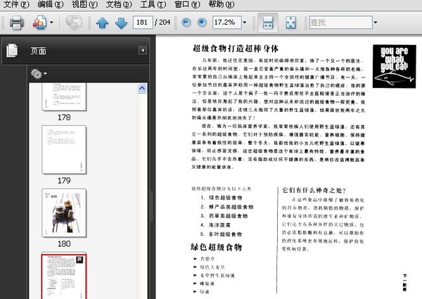422x299 pixels.
Task: Click the zoom out minus button
Action: [x=186, y=23]
